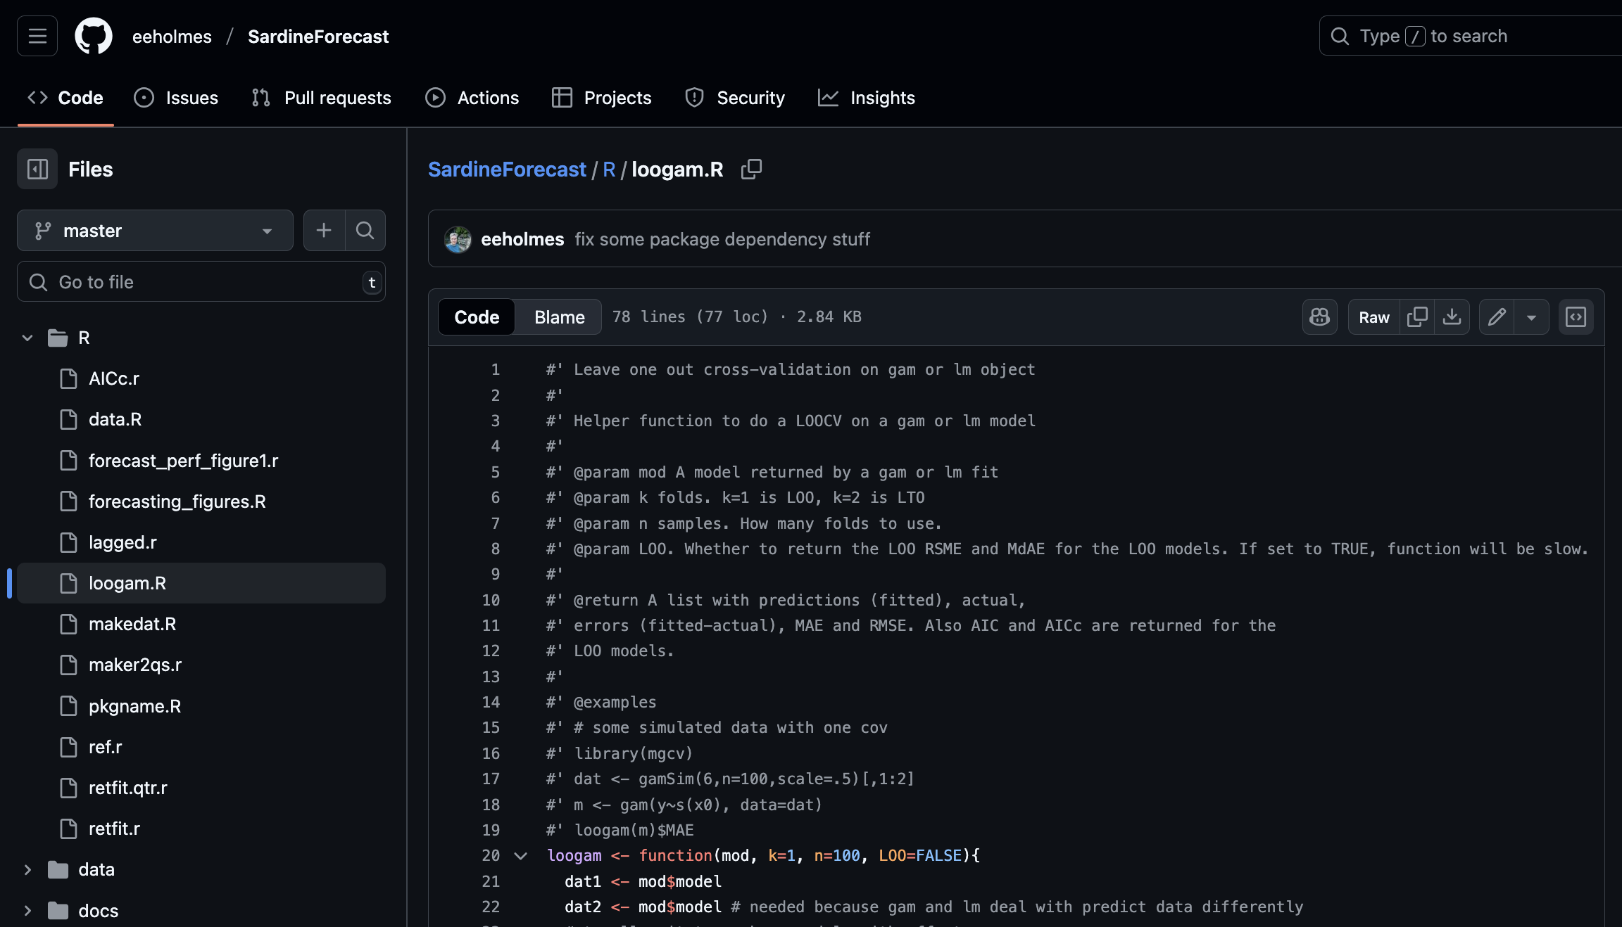Edit this file with pencil icon
Screen dimensions: 1622x927
[x=1497, y=317]
